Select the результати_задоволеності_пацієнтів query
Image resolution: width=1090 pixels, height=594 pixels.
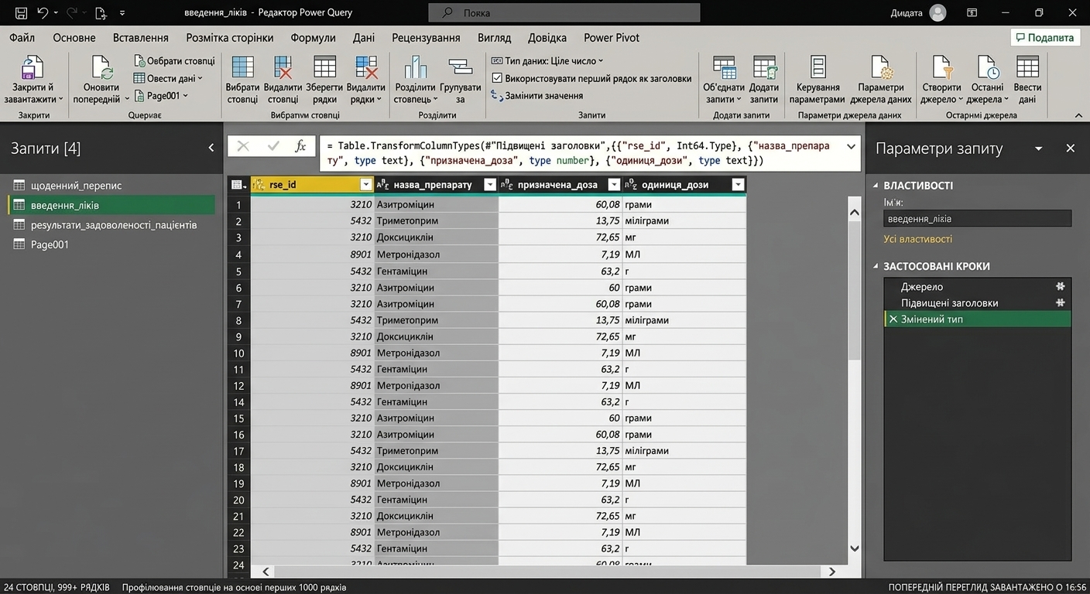pos(111,224)
